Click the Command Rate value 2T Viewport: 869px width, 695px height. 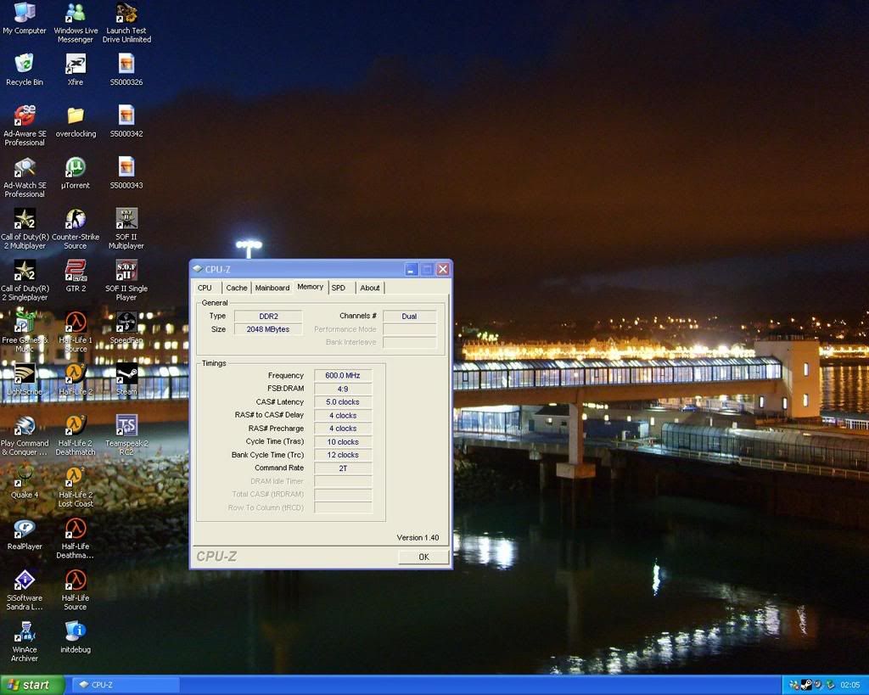coord(343,468)
